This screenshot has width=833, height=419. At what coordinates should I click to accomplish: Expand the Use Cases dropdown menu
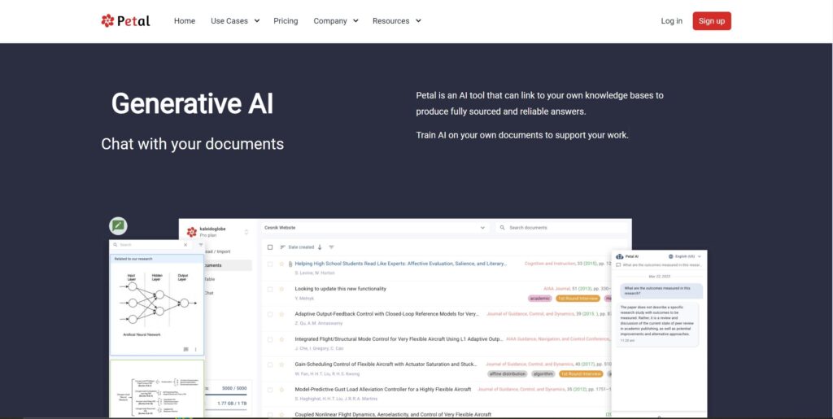click(x=234, y=21)
